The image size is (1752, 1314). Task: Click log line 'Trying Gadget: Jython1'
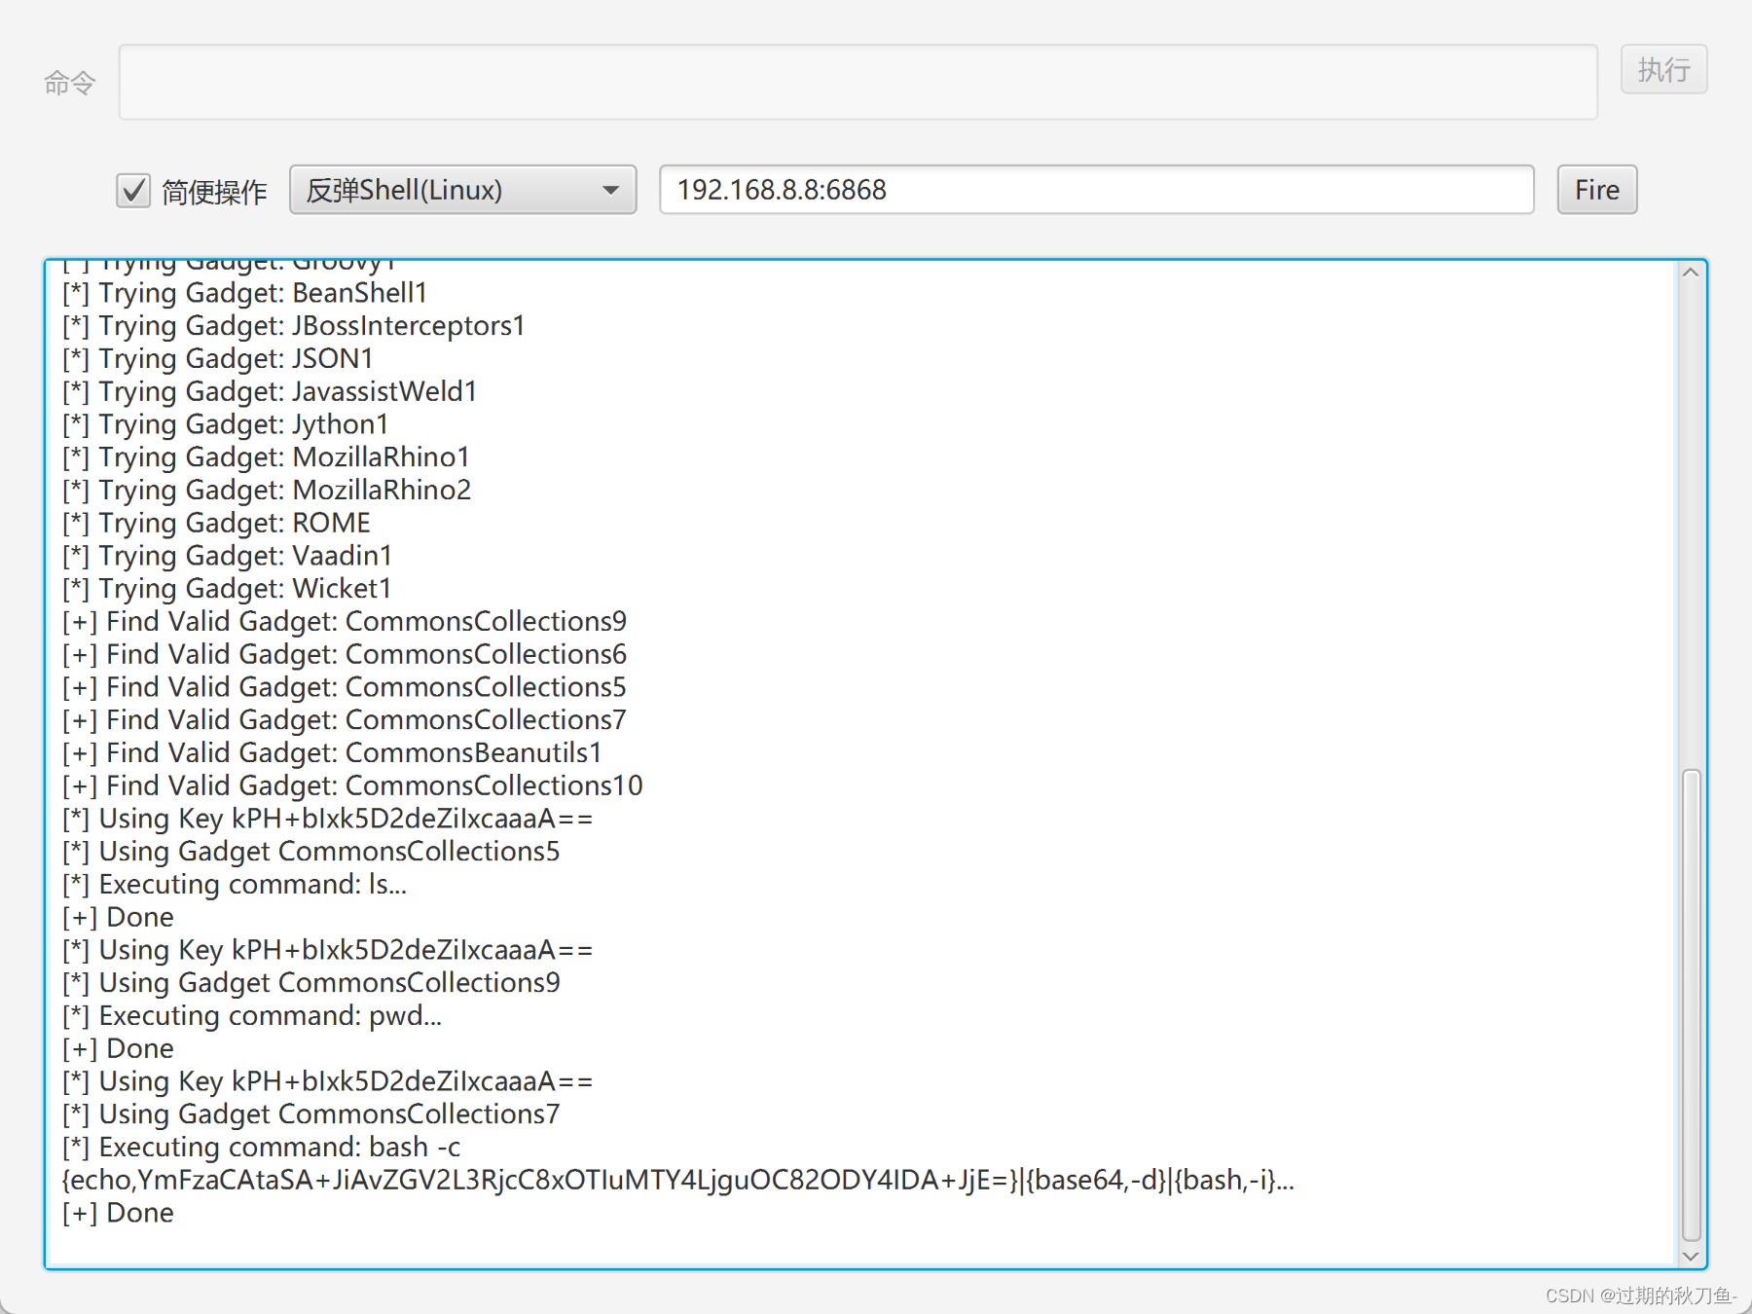(x=225, y=424)
